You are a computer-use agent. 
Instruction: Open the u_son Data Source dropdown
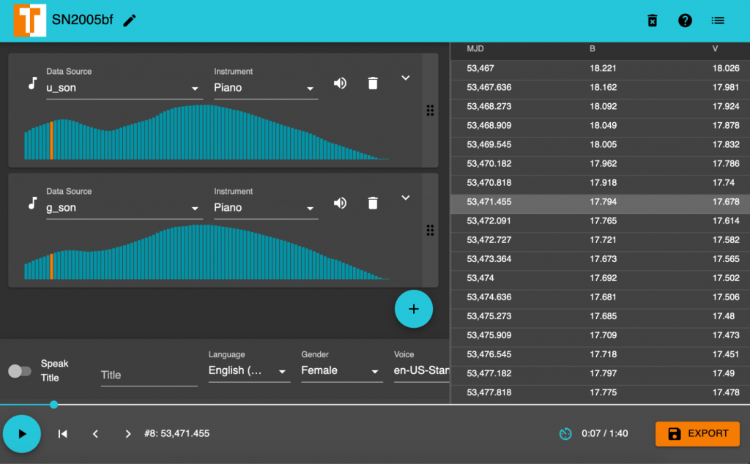pyautogui.click(x=125, y=88)
